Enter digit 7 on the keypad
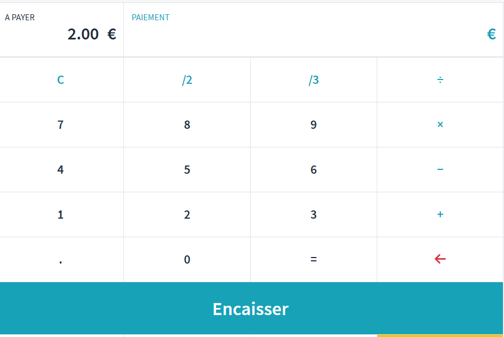This screenshot has height=337, width=504. [61, 125]
